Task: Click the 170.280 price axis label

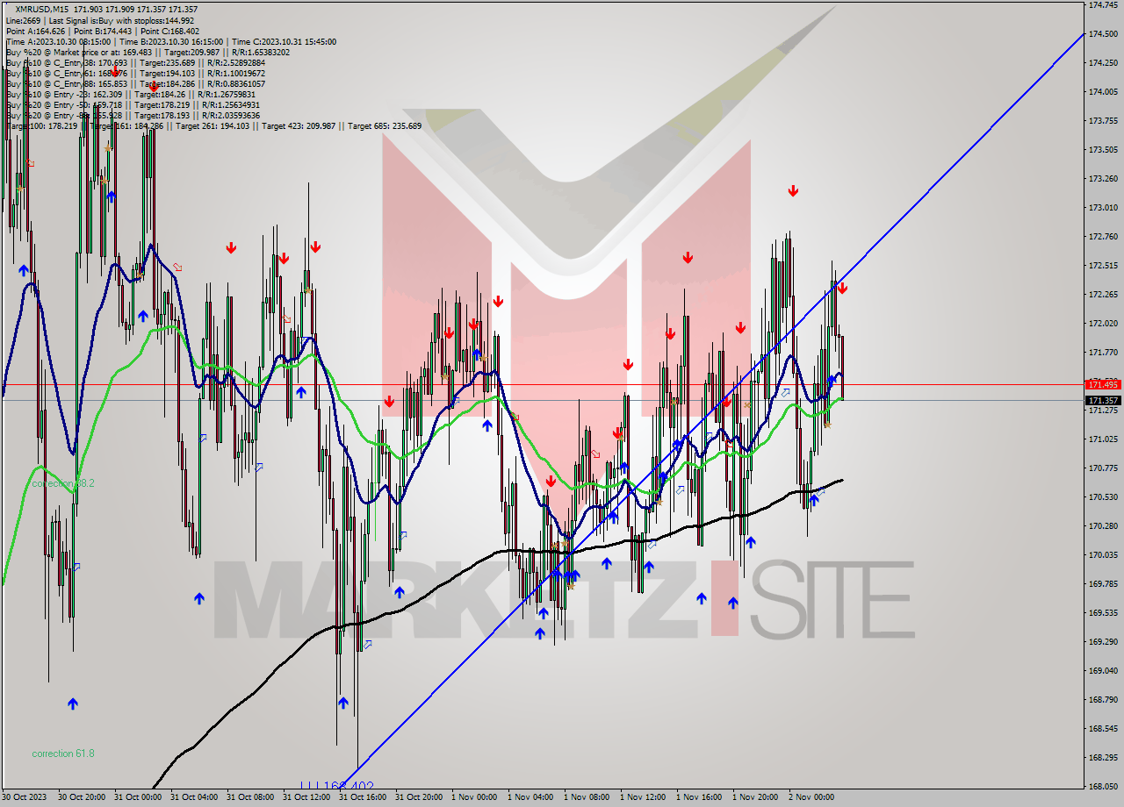Action: 1103,526
